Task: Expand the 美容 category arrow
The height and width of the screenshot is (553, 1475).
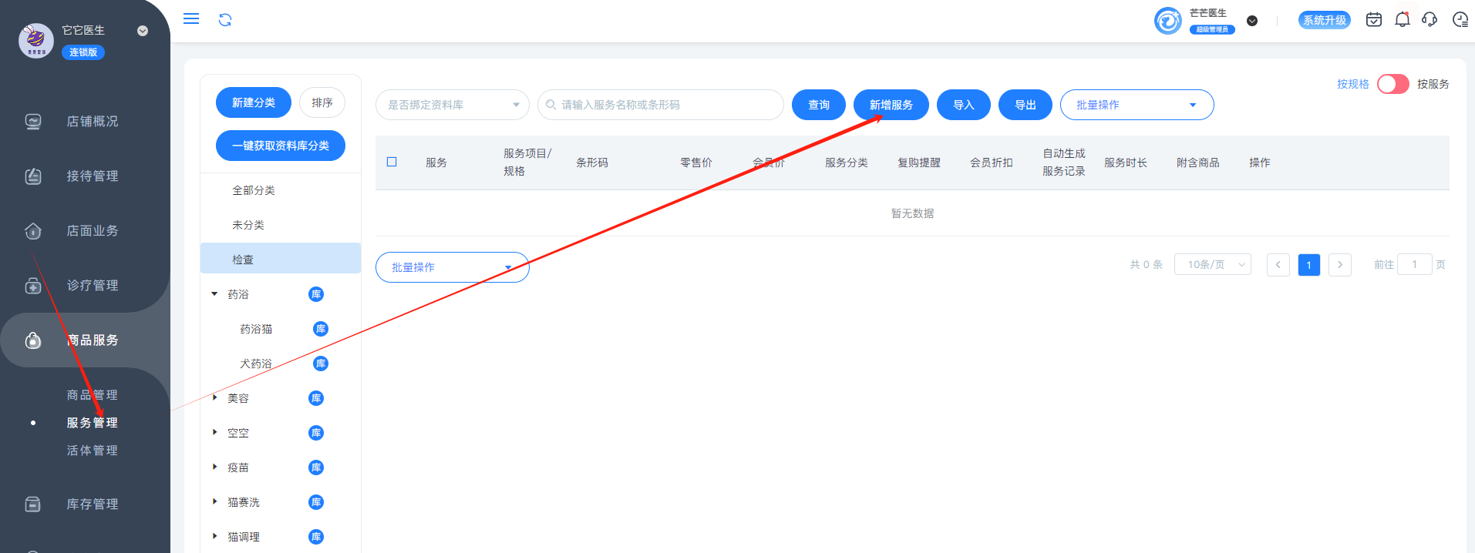Action: pos(214,397)
